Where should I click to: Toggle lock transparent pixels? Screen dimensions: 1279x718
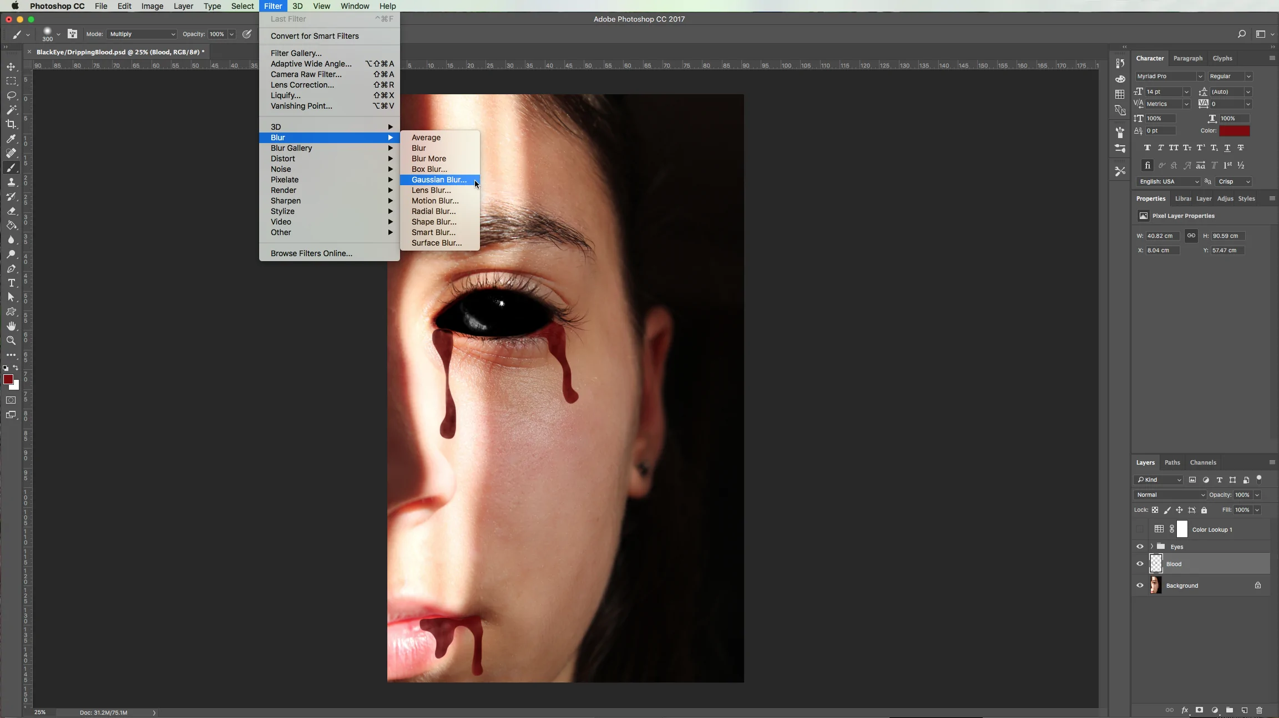tap(1155, 510)
